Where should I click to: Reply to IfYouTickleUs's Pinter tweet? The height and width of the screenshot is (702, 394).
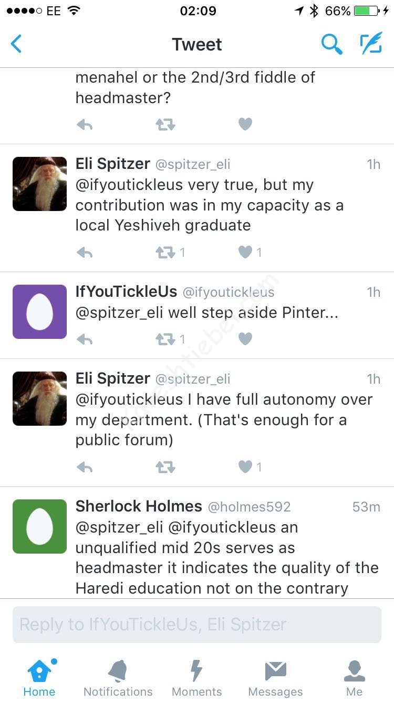(x=85, y=339)
